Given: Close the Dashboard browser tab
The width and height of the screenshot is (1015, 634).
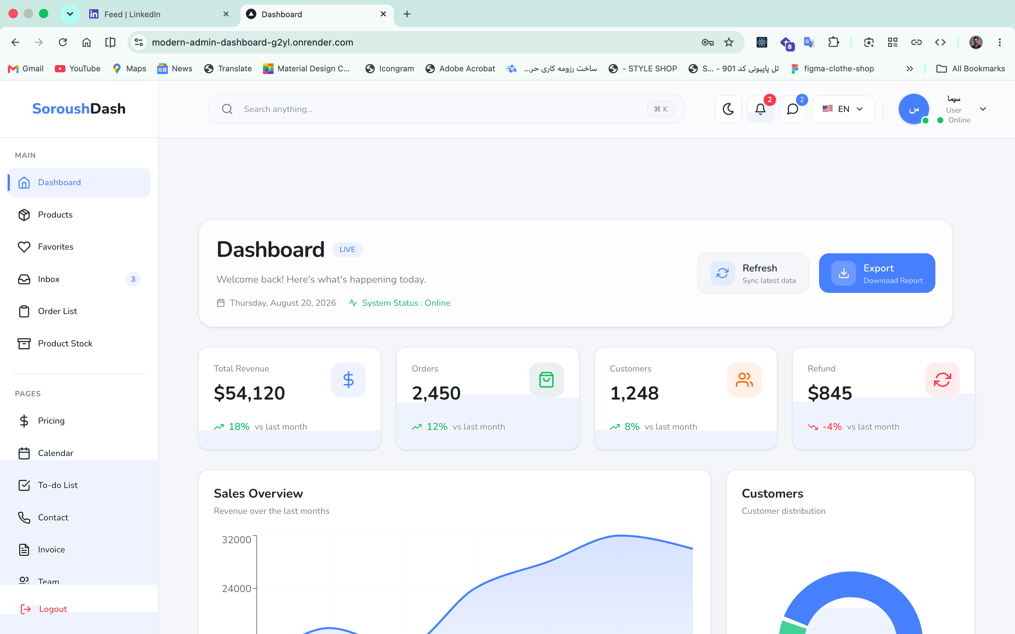Looking at the screenshot, I should click(383, 14).
